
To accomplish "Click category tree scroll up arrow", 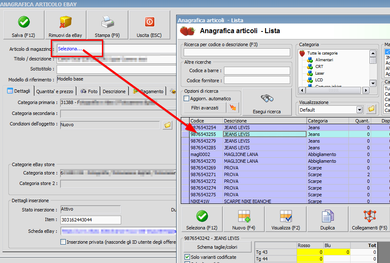I will coord(373,53).
